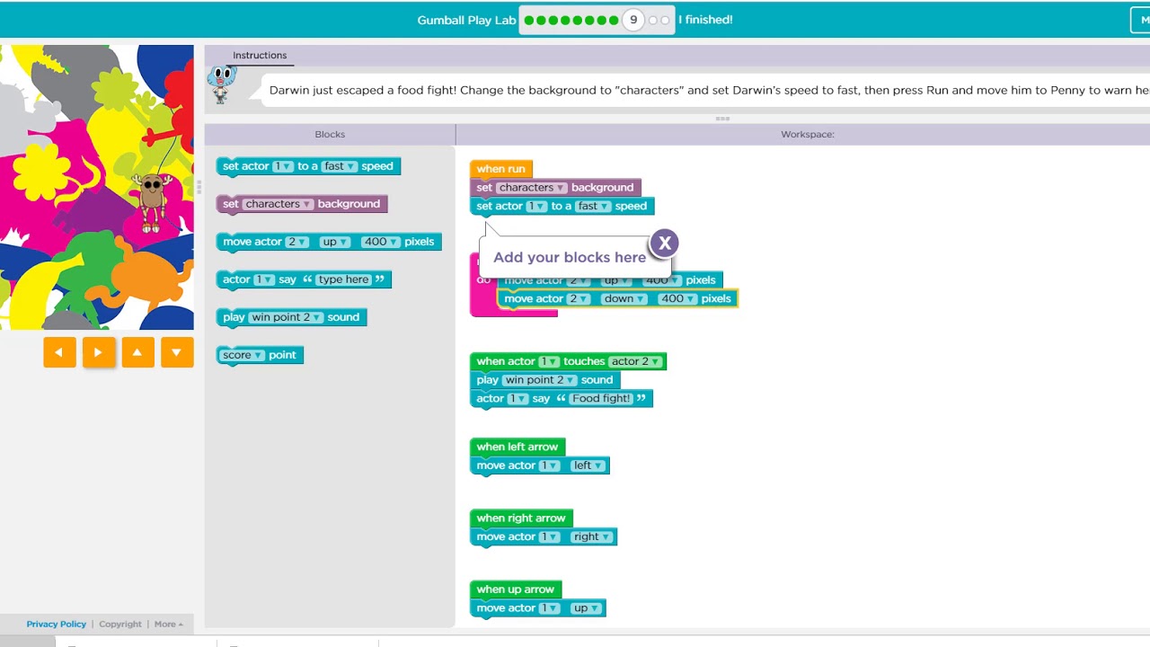Open left direction dropdown in workspace
Image resolution: width=1150 pixels, height=647 pixels.
588,465
